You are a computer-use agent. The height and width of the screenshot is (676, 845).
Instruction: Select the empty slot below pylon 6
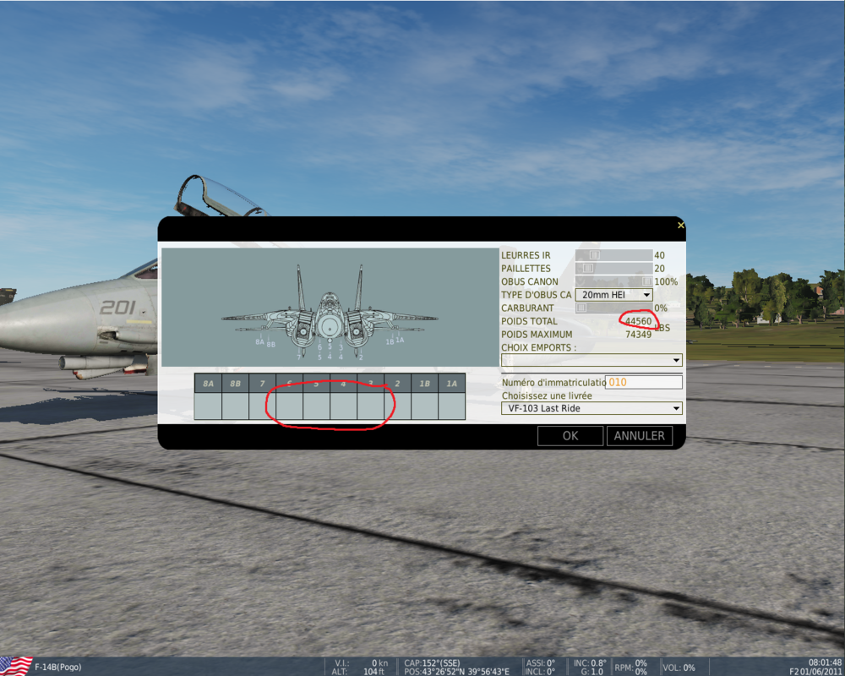pos(289,406)
